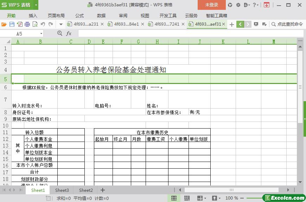Open print preview icon
Image resolution: width=306 pixels, height=202 pixels.
(x=35, y=24)
